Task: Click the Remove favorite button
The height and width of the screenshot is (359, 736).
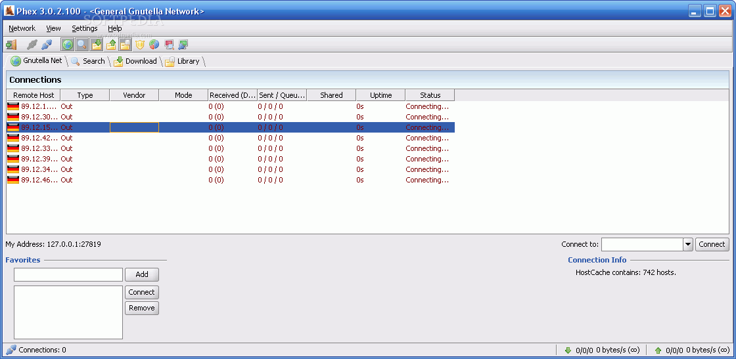Action: 142,308
